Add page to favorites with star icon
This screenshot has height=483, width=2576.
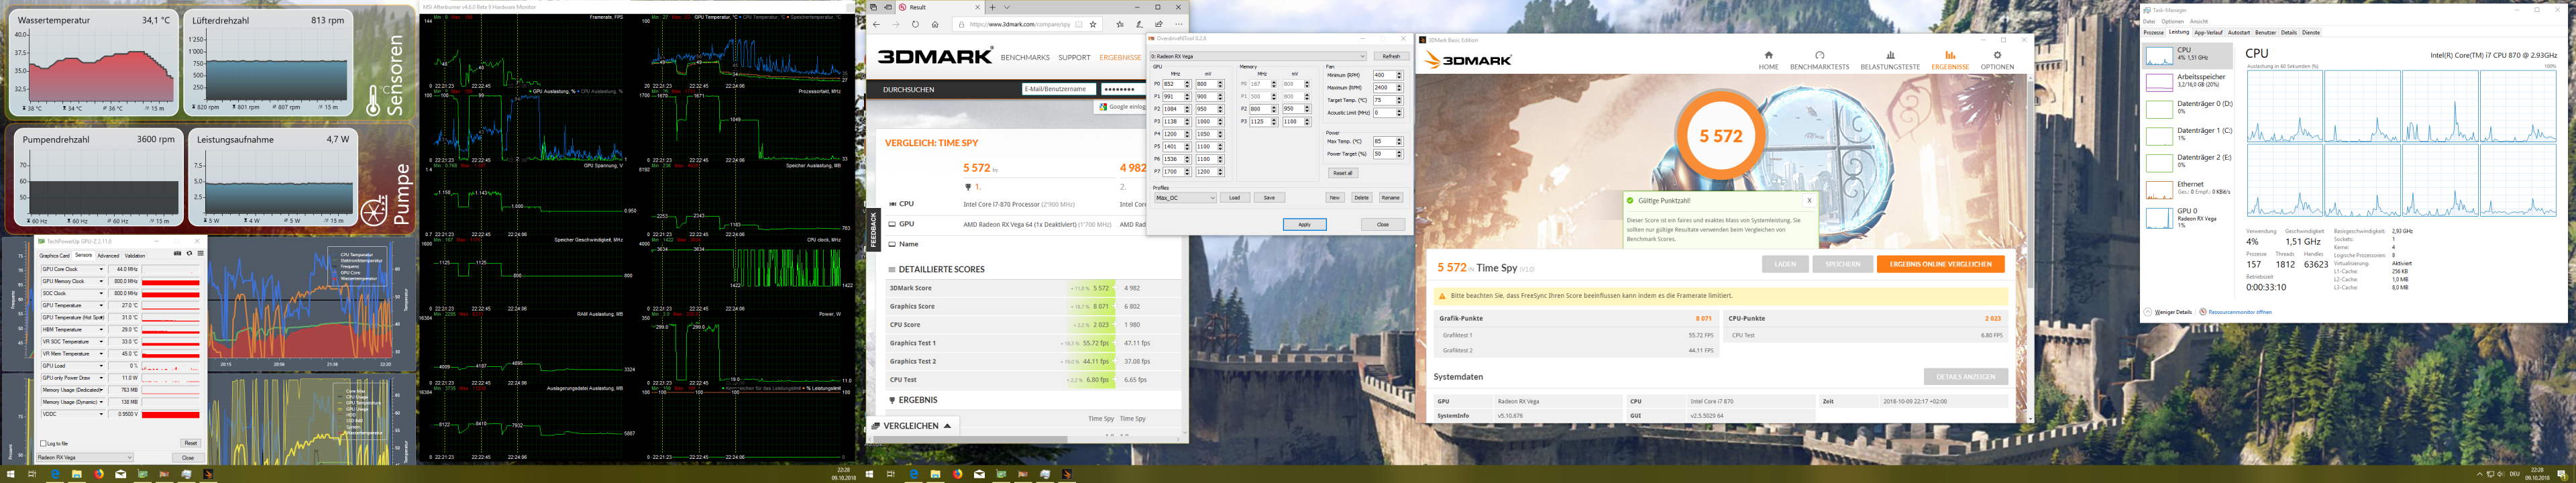coord(1093,24)
